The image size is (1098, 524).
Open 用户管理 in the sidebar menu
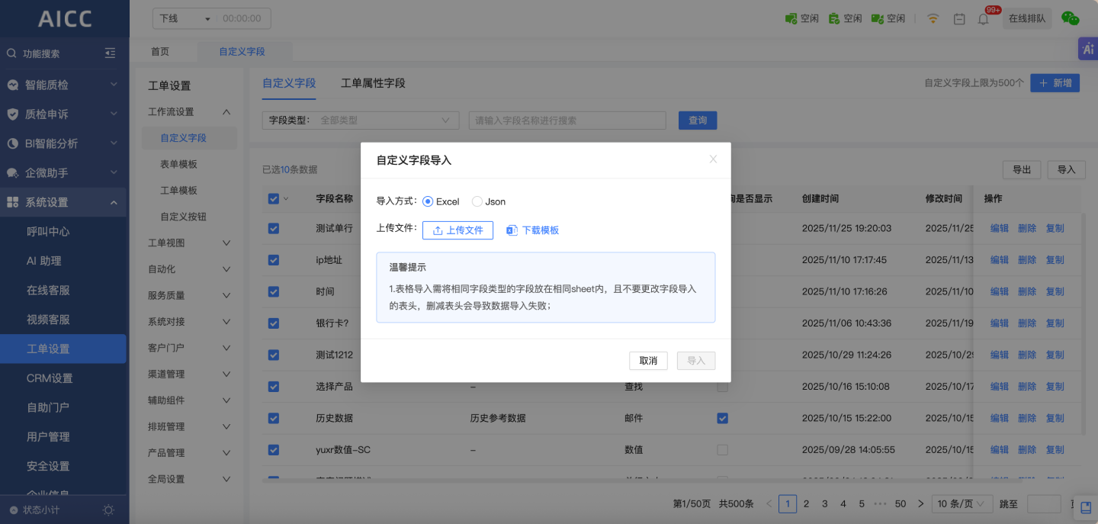[x=48, y=436]
